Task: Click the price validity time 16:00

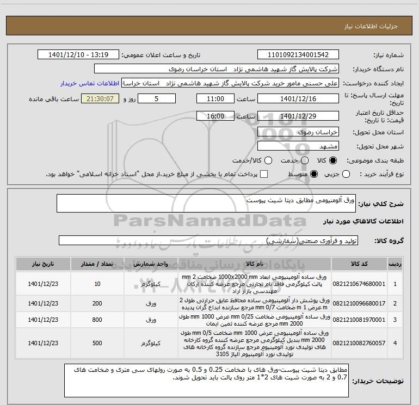Action: (x=215, y=116)
